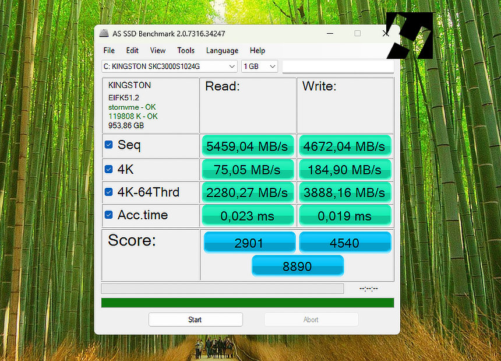This screenshot has width=501, height=361.
Task: Toggle the 4K test checkbox
Action: pos(108,169)
